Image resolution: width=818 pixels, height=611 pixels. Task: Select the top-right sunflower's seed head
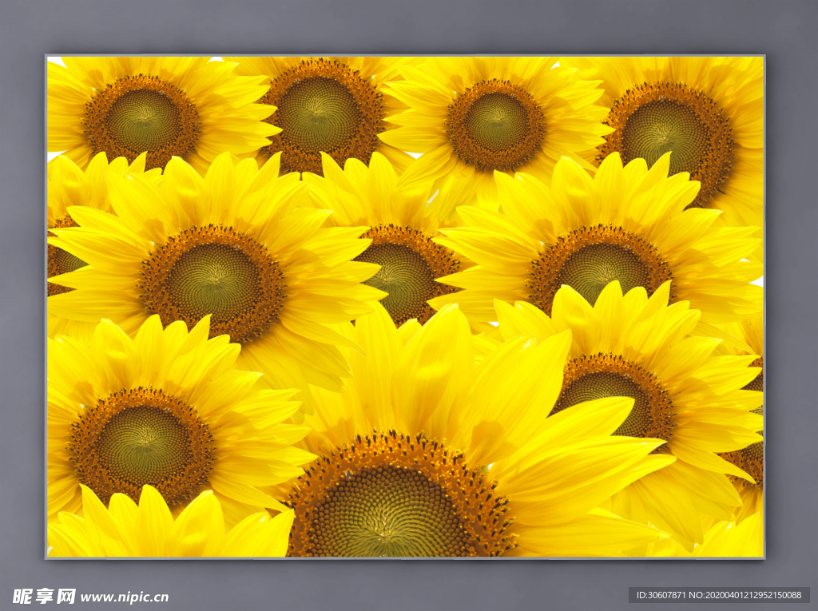tap(665, 133)
